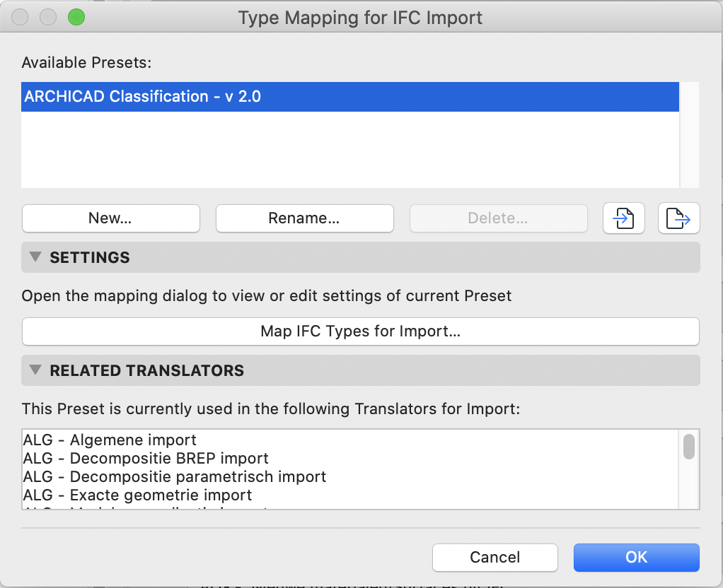The image size is (723, 588).
Task: Cancel the Type Mapping dialog
Action: click(495, 557)
